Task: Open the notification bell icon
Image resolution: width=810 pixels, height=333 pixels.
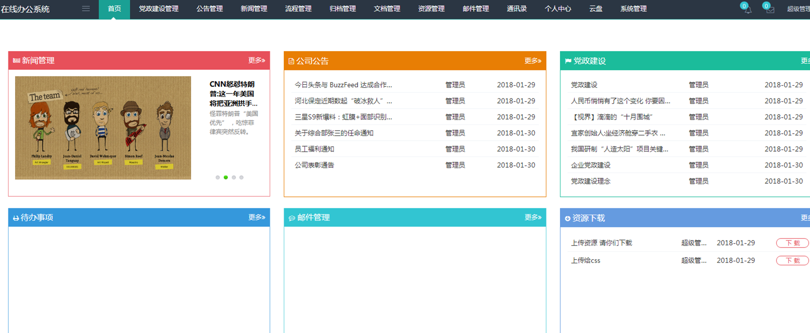Action: [748, 10]
